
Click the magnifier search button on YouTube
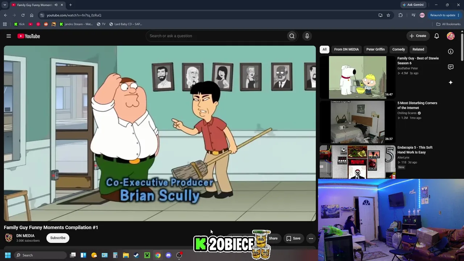point(292,36)
